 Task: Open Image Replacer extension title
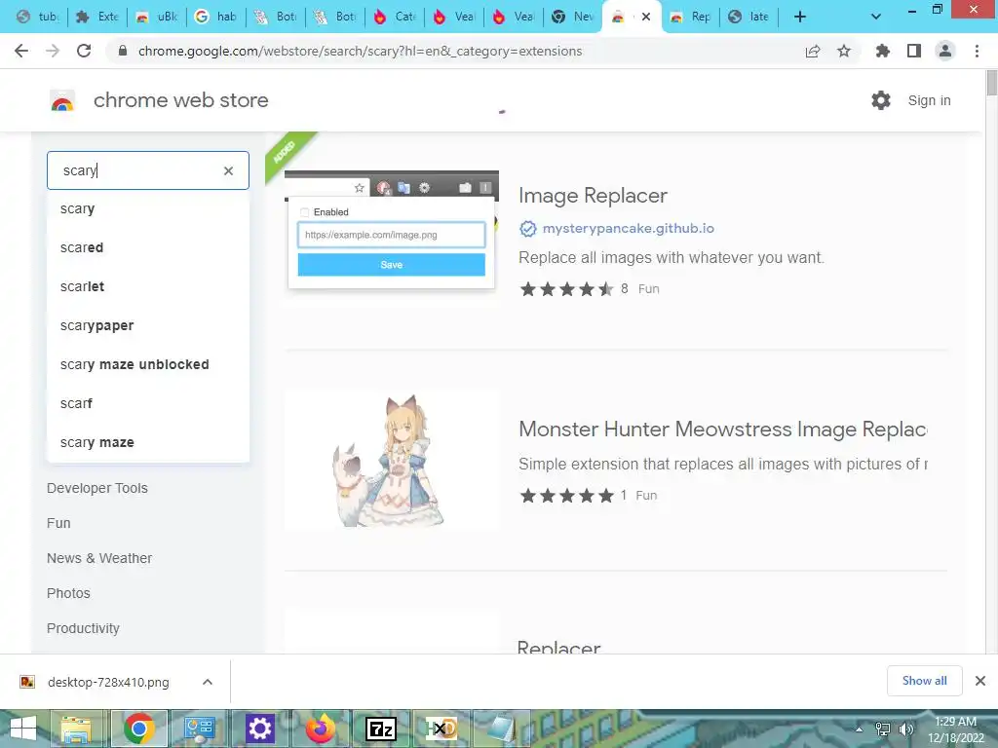(x=593, y=195)
